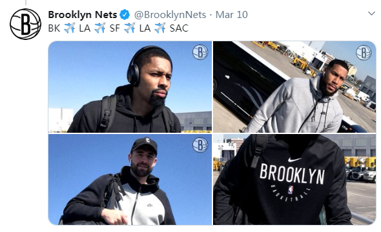Screen dimensions: 381x232
Task: Open photo of player in black cap
Action: 130,180
